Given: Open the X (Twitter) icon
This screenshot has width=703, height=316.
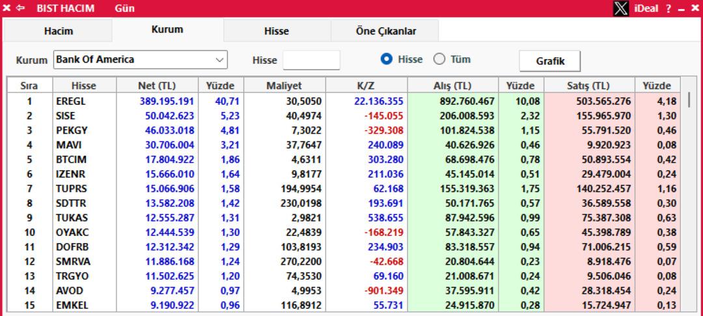Looking at the screenshot, I should point(620,8).
